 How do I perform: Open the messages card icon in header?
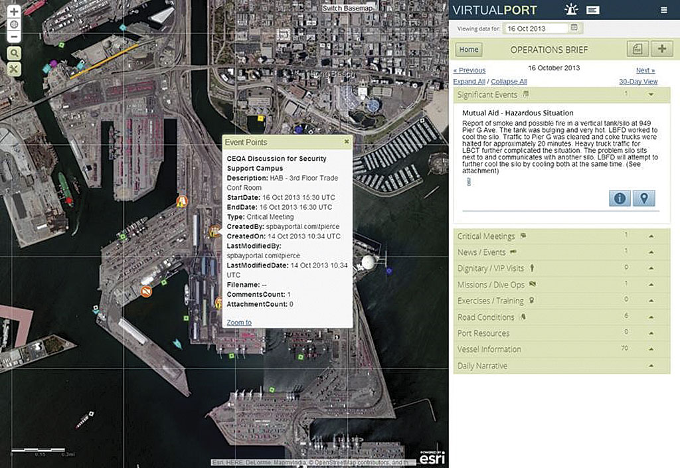(x=593, y=9)
